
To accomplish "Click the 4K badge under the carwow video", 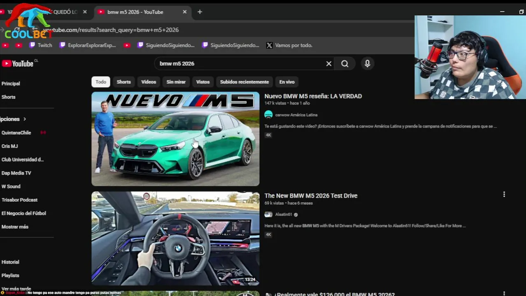I will [268, 135].
